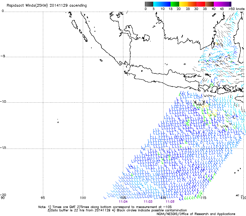Click the '115' longitude axis label
The image size is (246, 216).
pyautogui.click(x=203, y=198)
